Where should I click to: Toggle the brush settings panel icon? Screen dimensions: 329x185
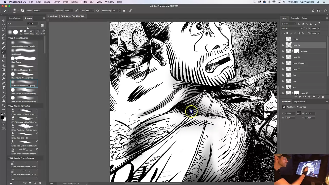[22, 11]
